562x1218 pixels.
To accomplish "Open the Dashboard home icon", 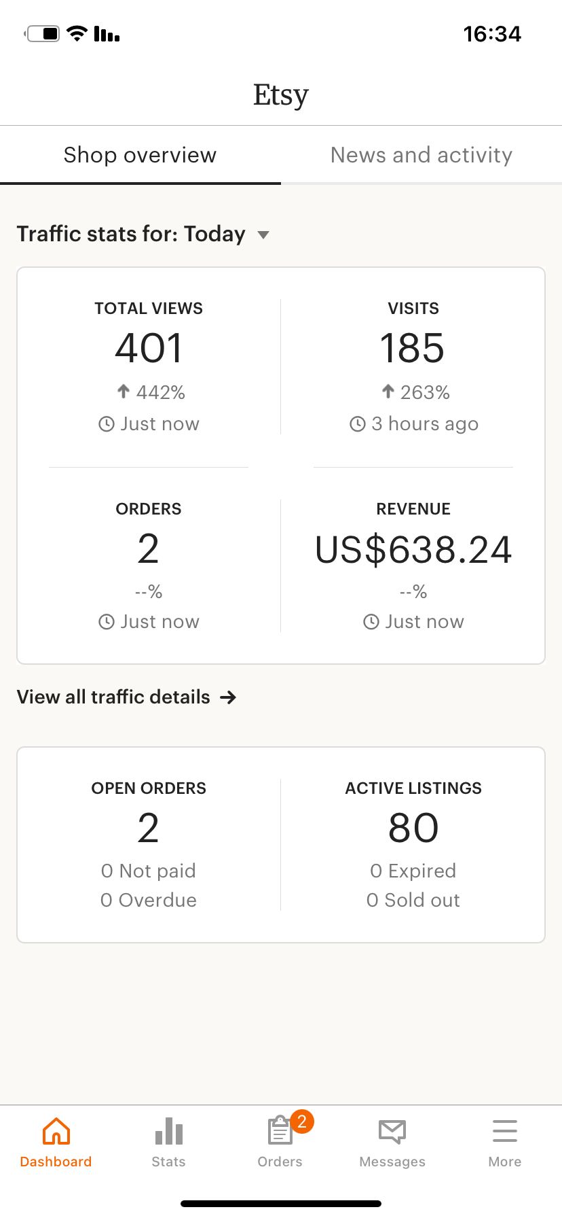I will [56, 1132].
